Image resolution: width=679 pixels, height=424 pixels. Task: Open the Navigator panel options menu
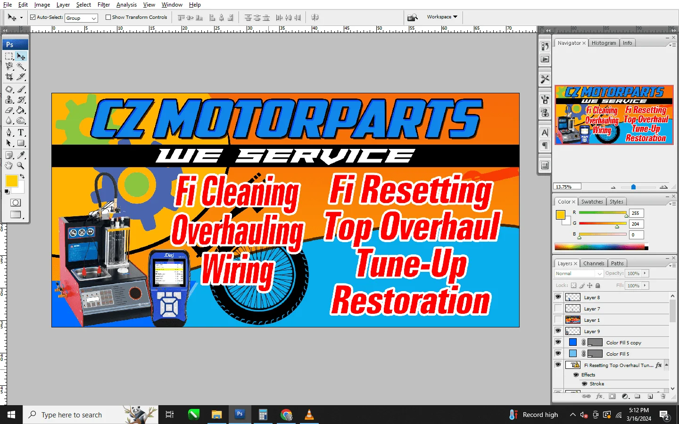pyautogui.click(x=672, y=45)
